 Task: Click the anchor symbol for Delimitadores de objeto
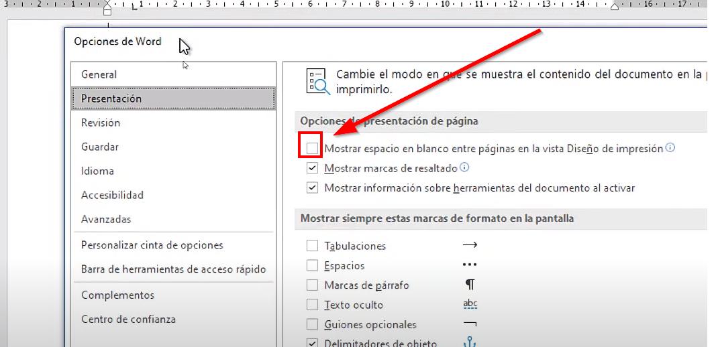click(470, 342)
